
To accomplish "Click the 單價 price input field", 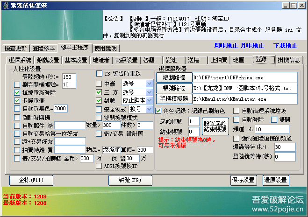I will [145, 150].
